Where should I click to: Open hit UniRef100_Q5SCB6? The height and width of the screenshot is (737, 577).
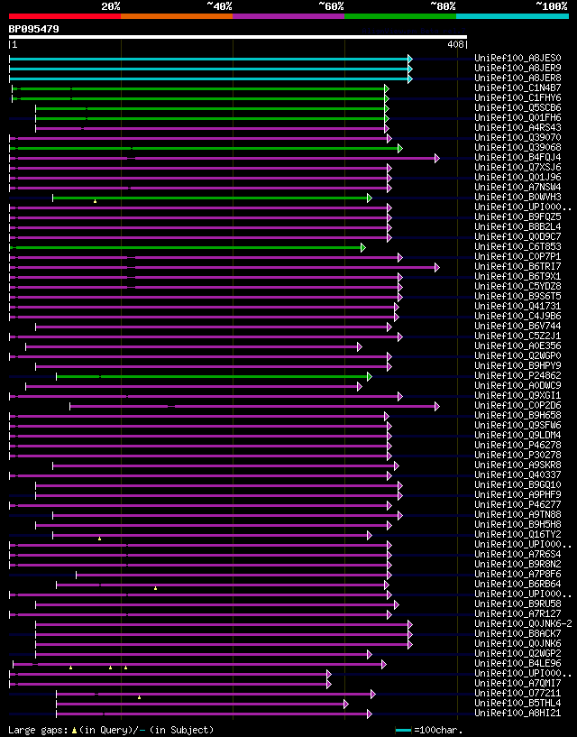[x=517, y=108]
